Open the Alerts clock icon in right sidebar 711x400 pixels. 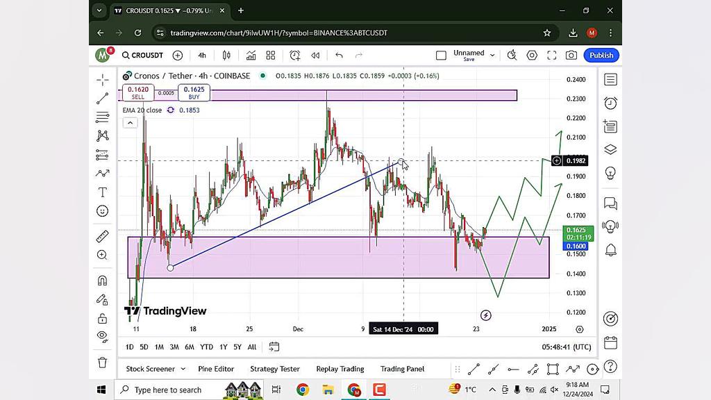click(x=610, y=103)
